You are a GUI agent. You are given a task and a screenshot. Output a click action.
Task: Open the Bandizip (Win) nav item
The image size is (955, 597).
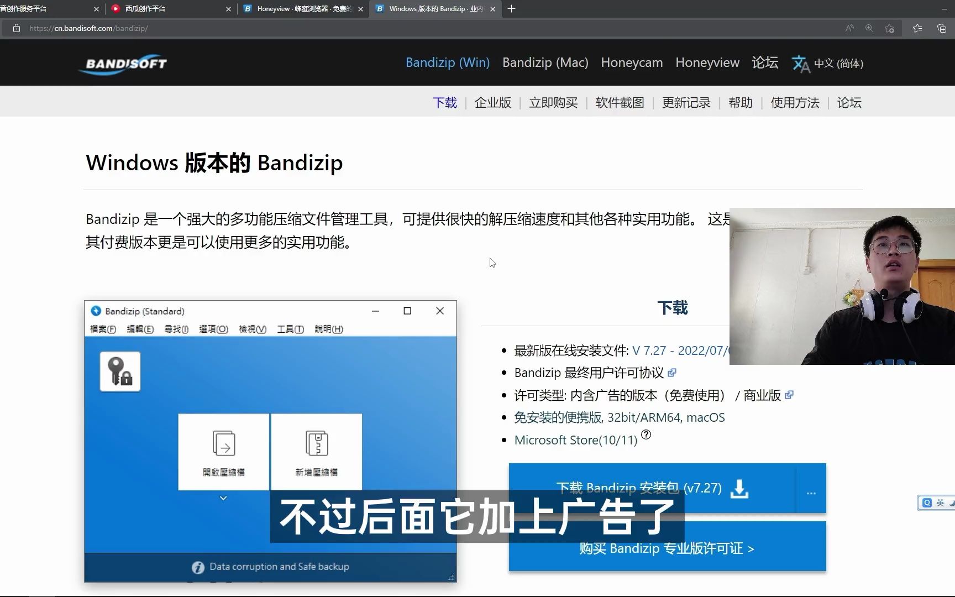(x=448, y=62)
